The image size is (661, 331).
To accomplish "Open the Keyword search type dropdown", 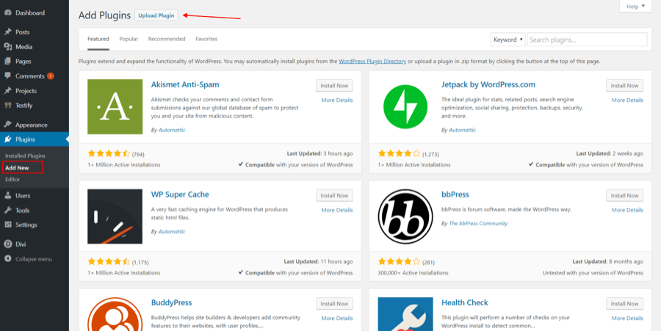I will coord(508,40).
